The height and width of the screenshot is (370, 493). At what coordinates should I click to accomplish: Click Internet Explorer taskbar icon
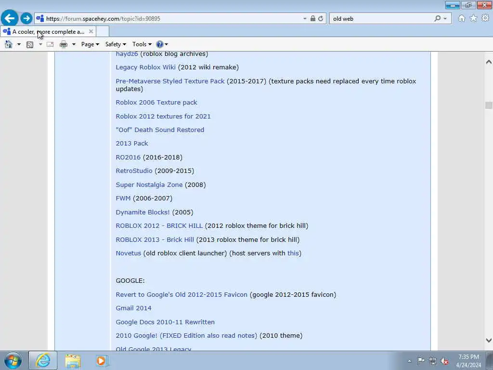[x=43, y=360]
